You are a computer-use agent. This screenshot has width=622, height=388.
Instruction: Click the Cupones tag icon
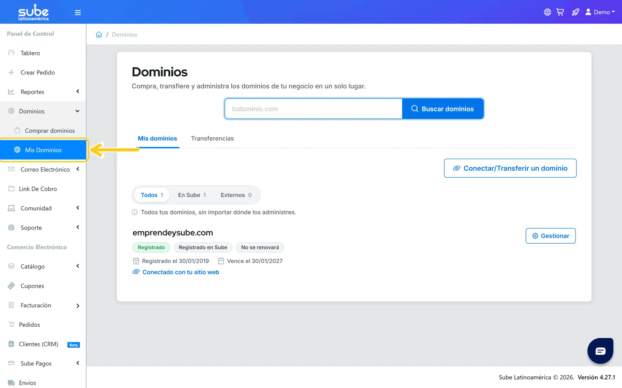11,286
